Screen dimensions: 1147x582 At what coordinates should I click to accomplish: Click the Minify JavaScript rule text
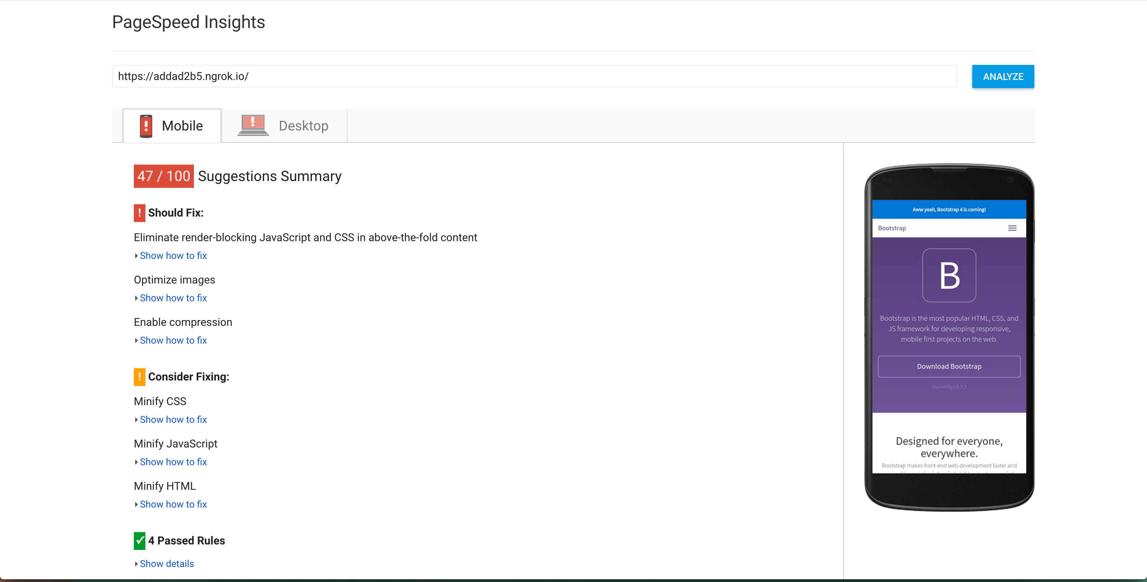coord(175,444)
